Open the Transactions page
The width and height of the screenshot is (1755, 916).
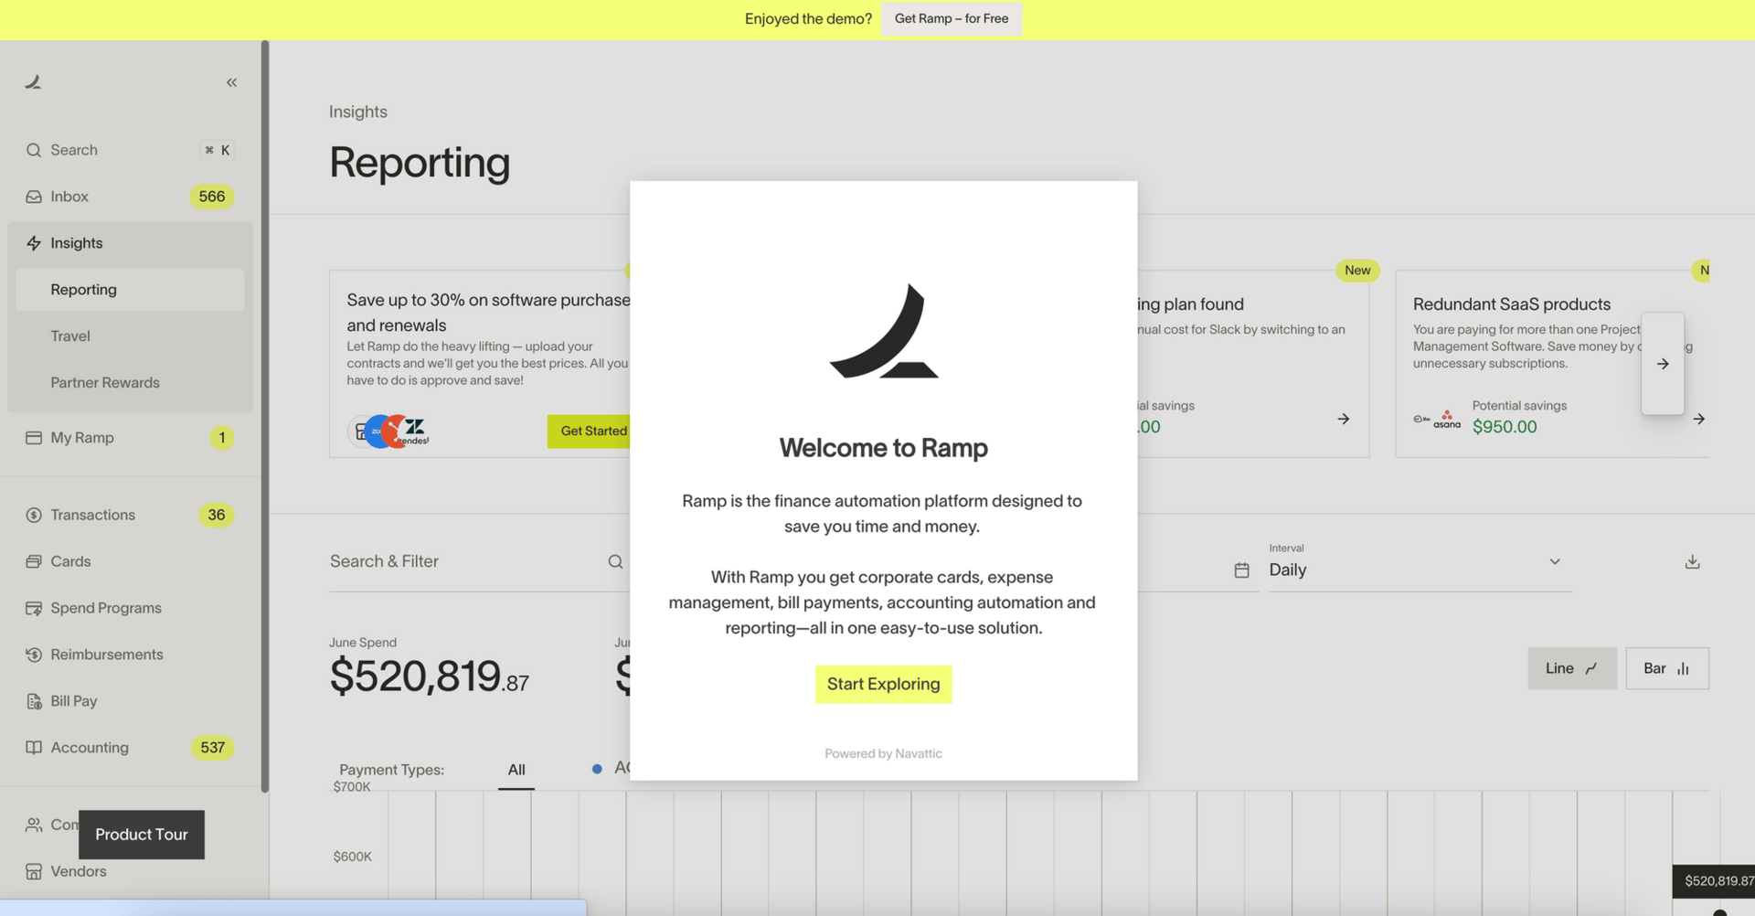[x=130, y=515]
